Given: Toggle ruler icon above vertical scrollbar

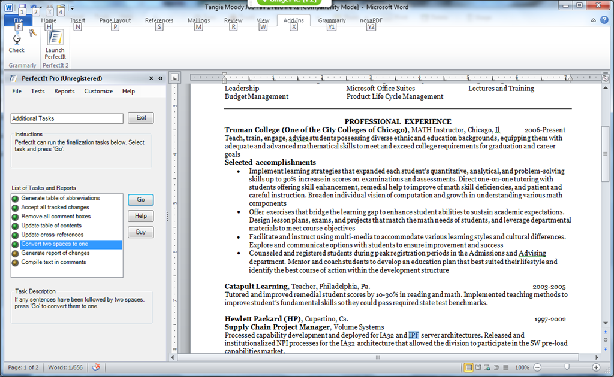Looking at the screenshot, I should coord(606,78).
